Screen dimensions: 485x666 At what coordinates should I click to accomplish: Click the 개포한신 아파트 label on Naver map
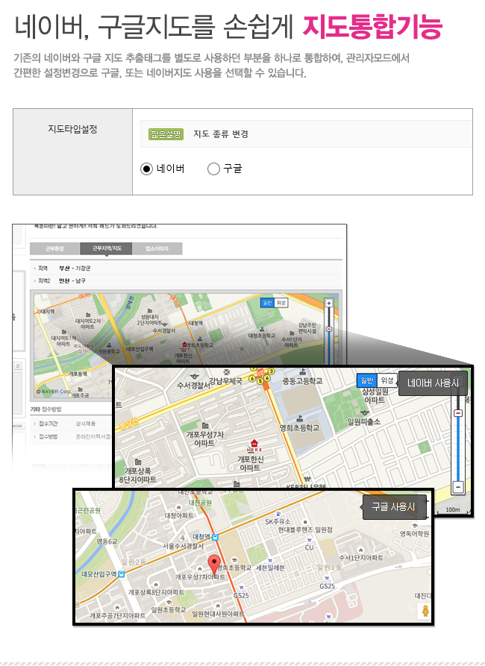251,463
